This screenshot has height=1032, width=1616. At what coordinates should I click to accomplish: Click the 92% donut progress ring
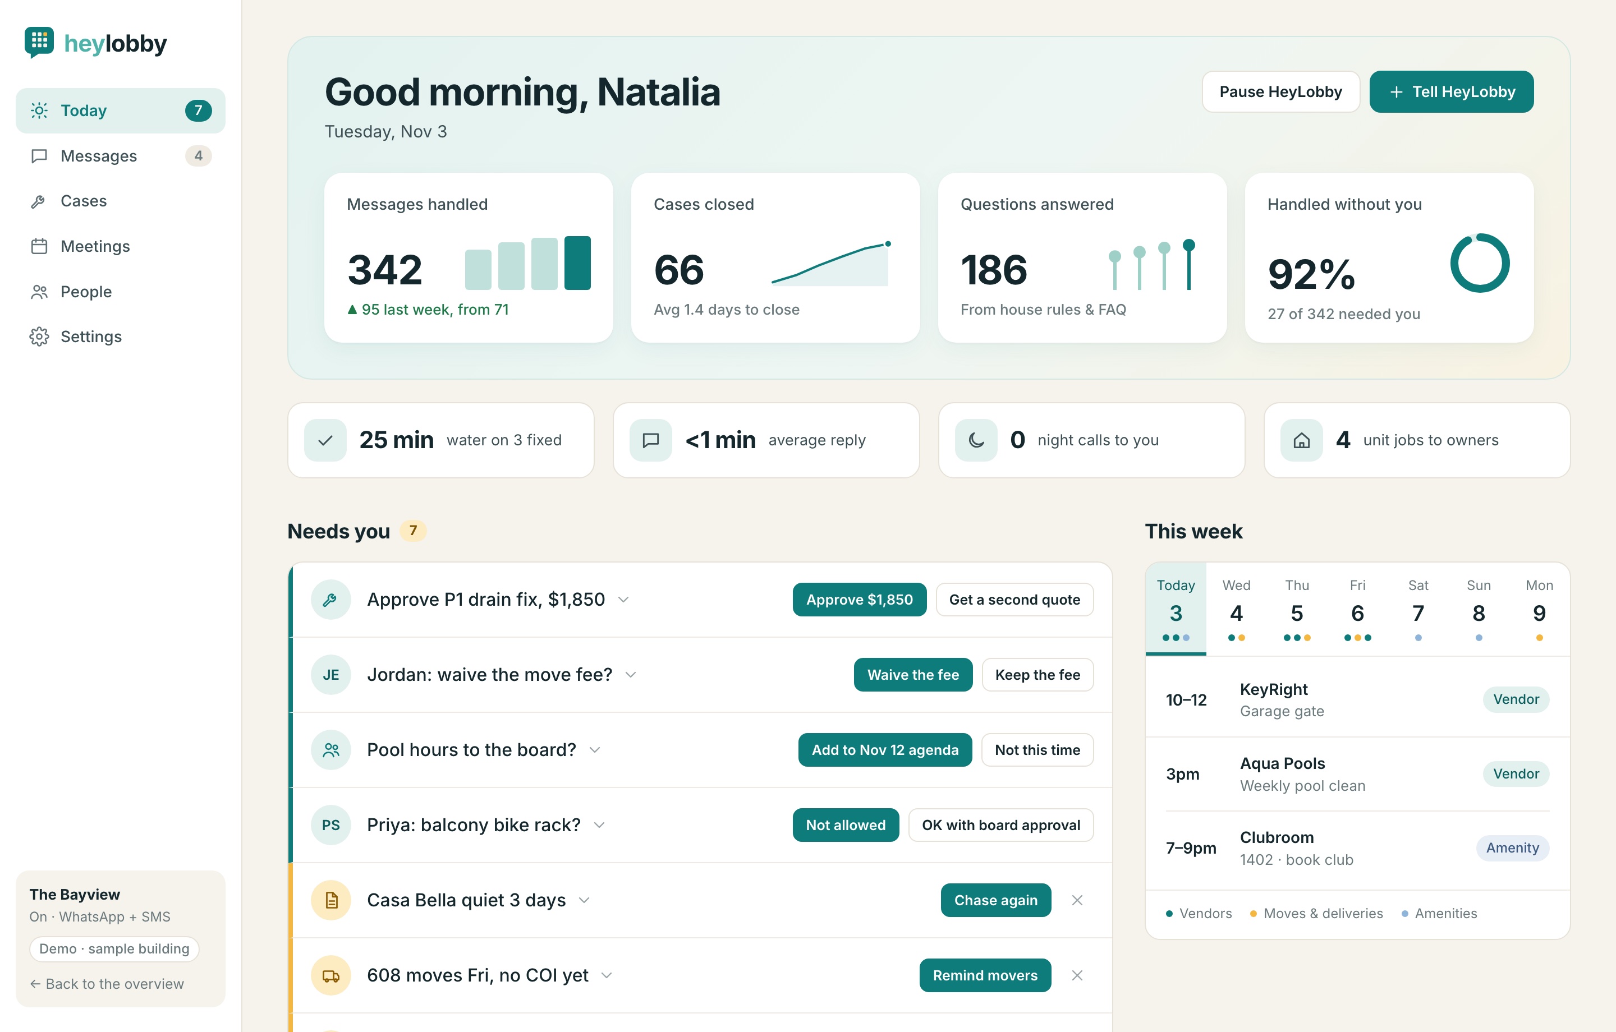point(1479,263)
